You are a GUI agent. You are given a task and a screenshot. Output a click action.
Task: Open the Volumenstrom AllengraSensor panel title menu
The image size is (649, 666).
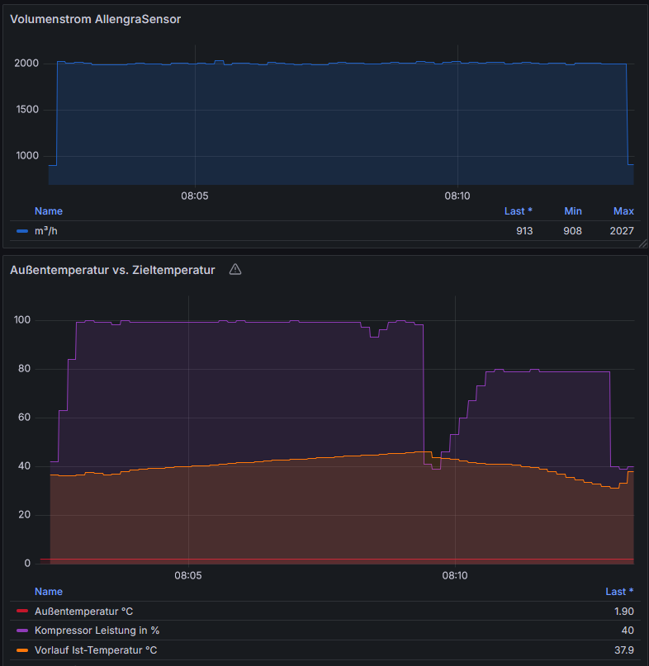(95, 19)
